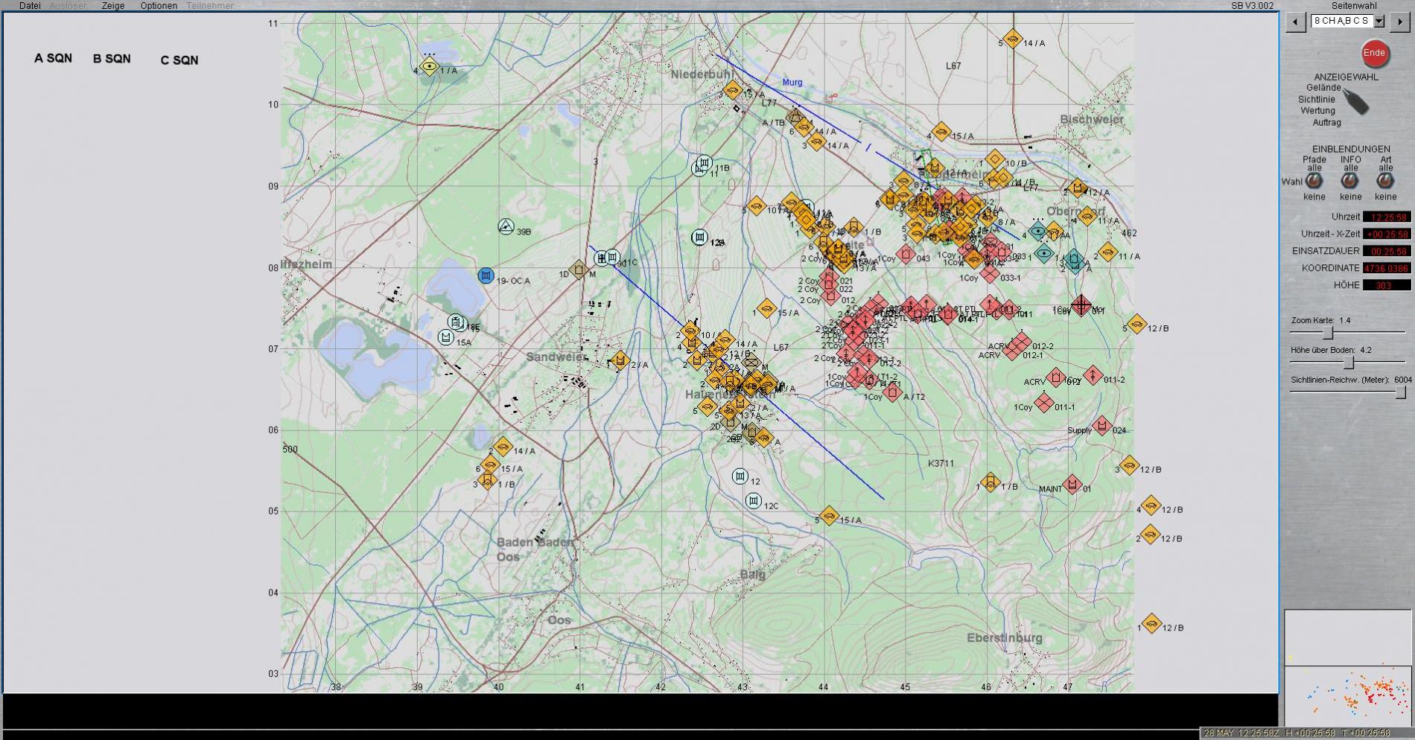This screenshot has width=1415, height=740.
Task: Go to next side with right arrow
Action: 1399,22
